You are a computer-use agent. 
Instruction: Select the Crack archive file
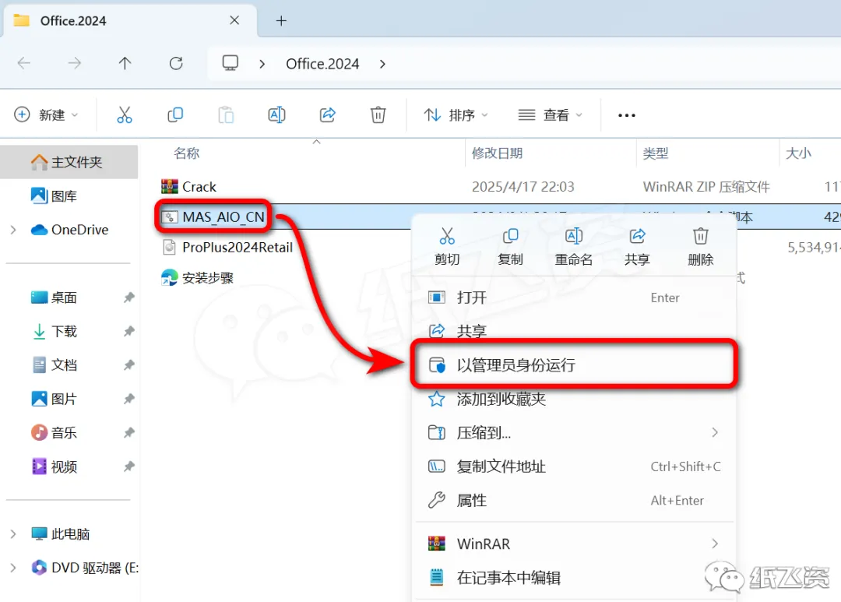tap(188, 187)
